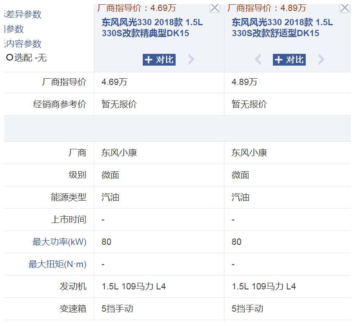
Task: Click 5挡手动 for 精典型DK15
Action: (117, 309)
